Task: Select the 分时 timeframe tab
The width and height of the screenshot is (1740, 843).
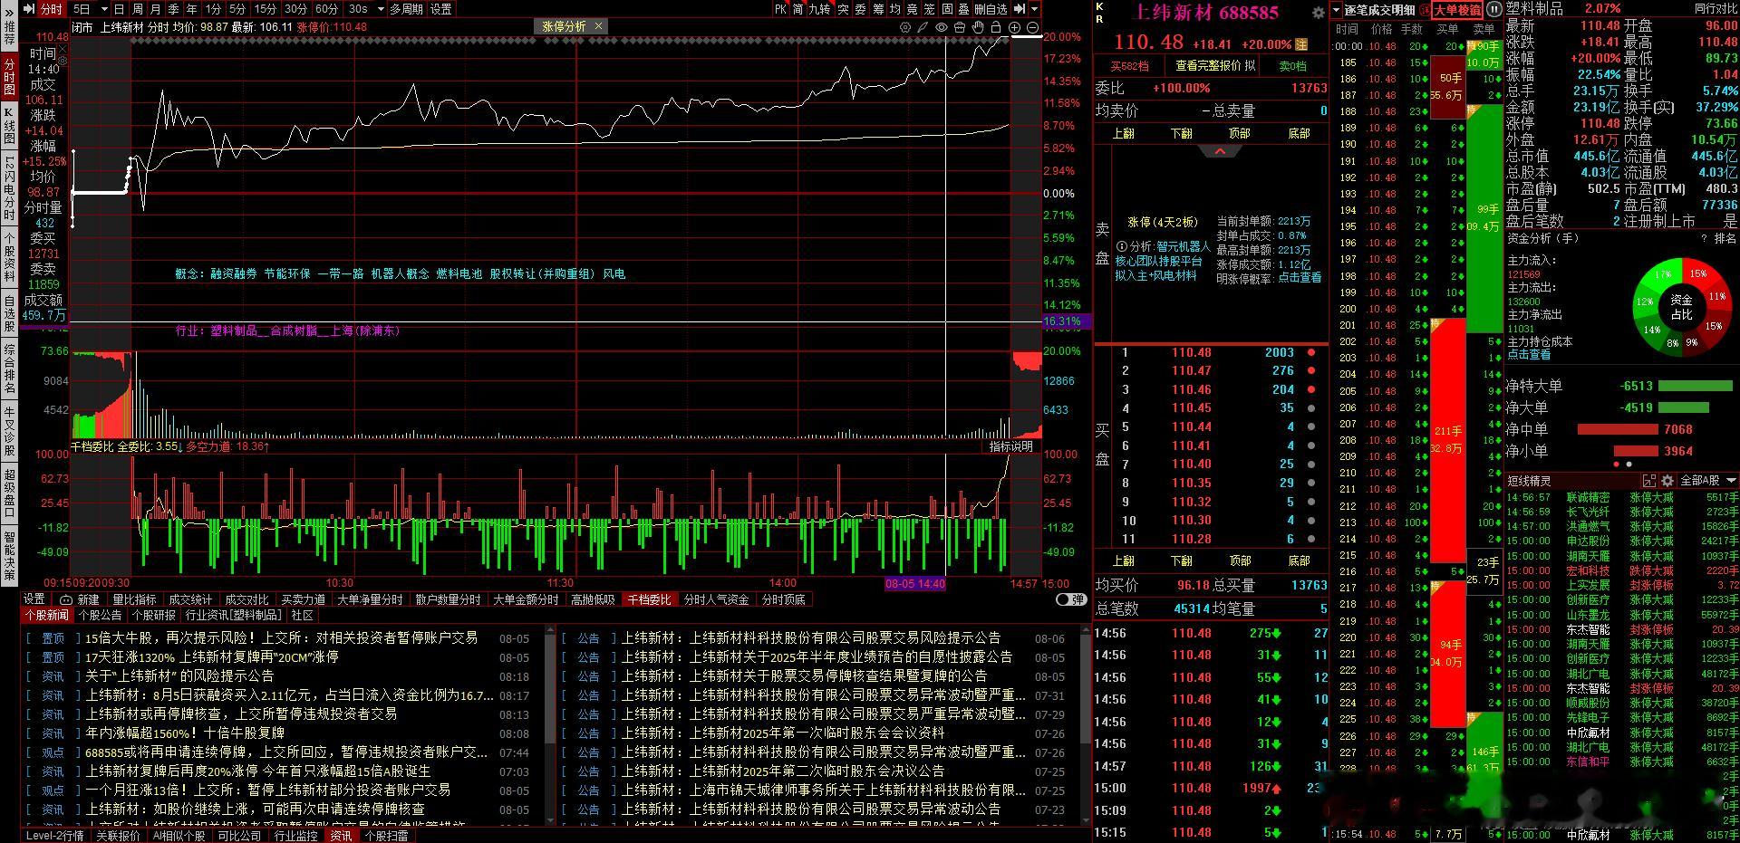Action: (50, 9)
